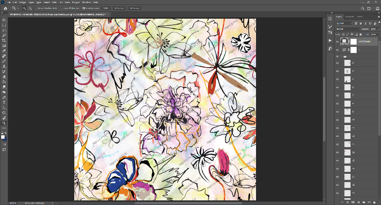Viewport: 381px width, 205px height.
Task: Click the 100% zoom button
Action: pyautogui.click(x=106, y=8)
